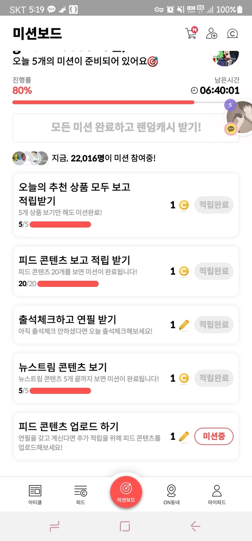Tap 적립완료 for 피드 콘텐츠 보고 mission
Viewport: 252px width, 541px height.
click(214, 271)
